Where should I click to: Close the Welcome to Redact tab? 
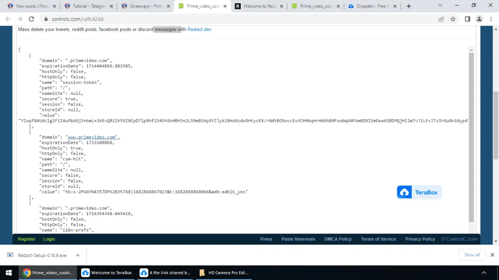[x=281, y=6]
